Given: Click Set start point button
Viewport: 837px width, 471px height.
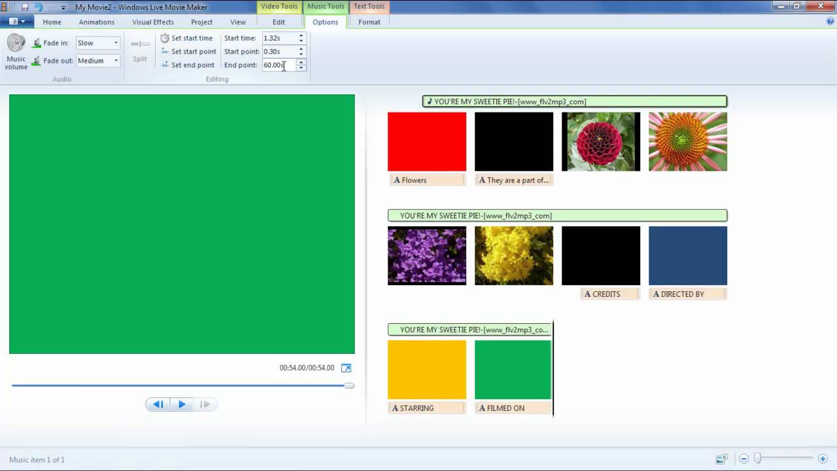Looking at the screenshot, I should click(x=188, y=52).
